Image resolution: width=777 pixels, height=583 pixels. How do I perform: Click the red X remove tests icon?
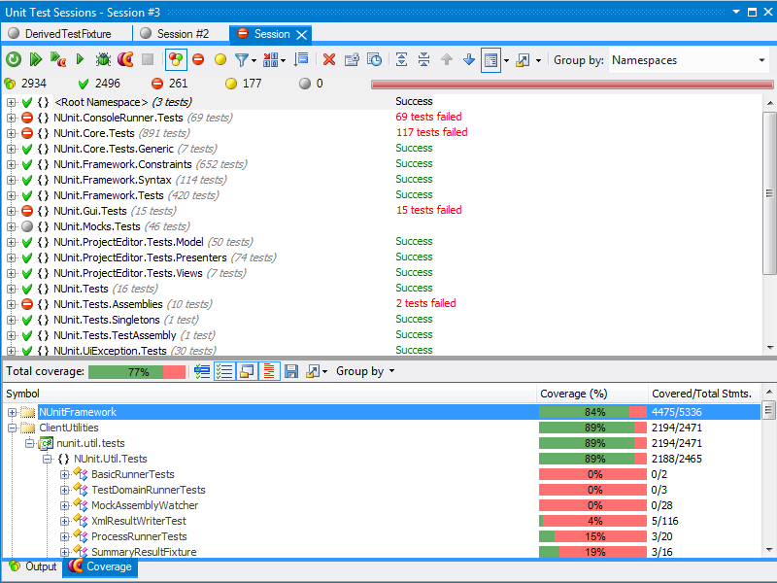(329, 60)
